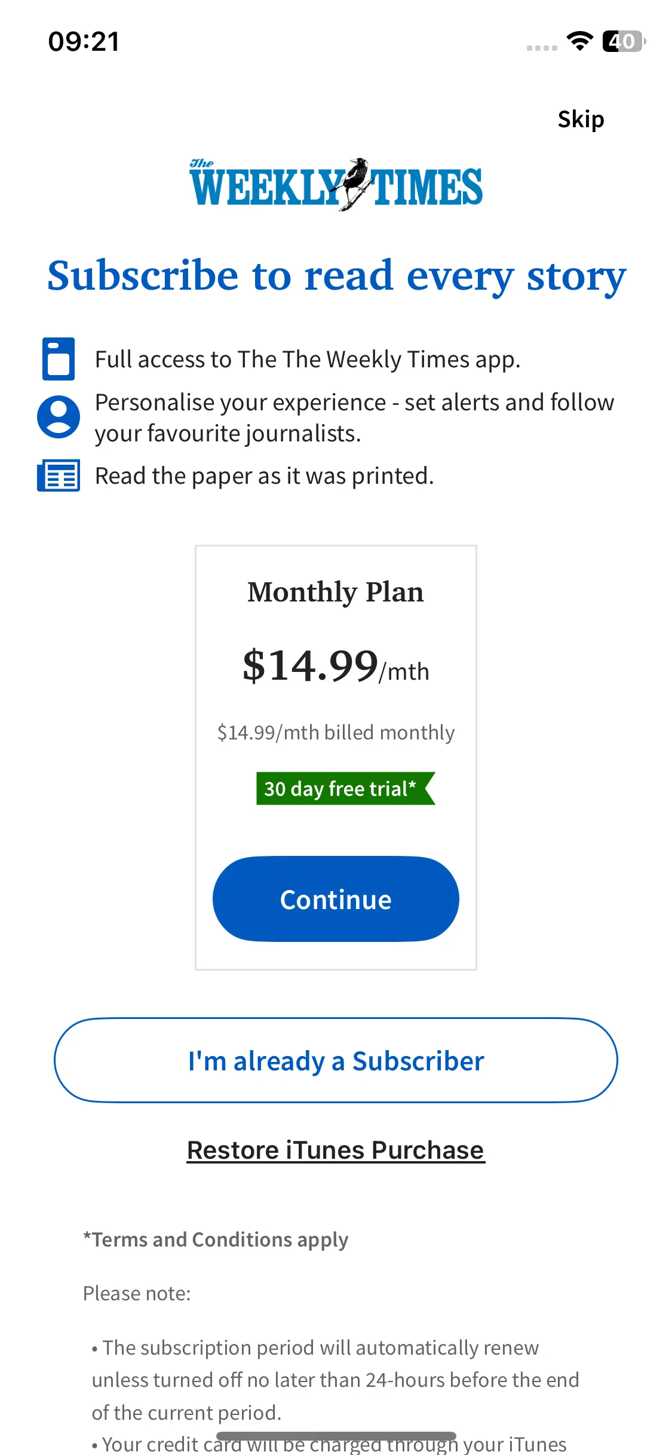The width and height of the screenshot is (672, 1455).
Task: Click the Weekly Times magpie logo
Action: click(x=336, y=185)
